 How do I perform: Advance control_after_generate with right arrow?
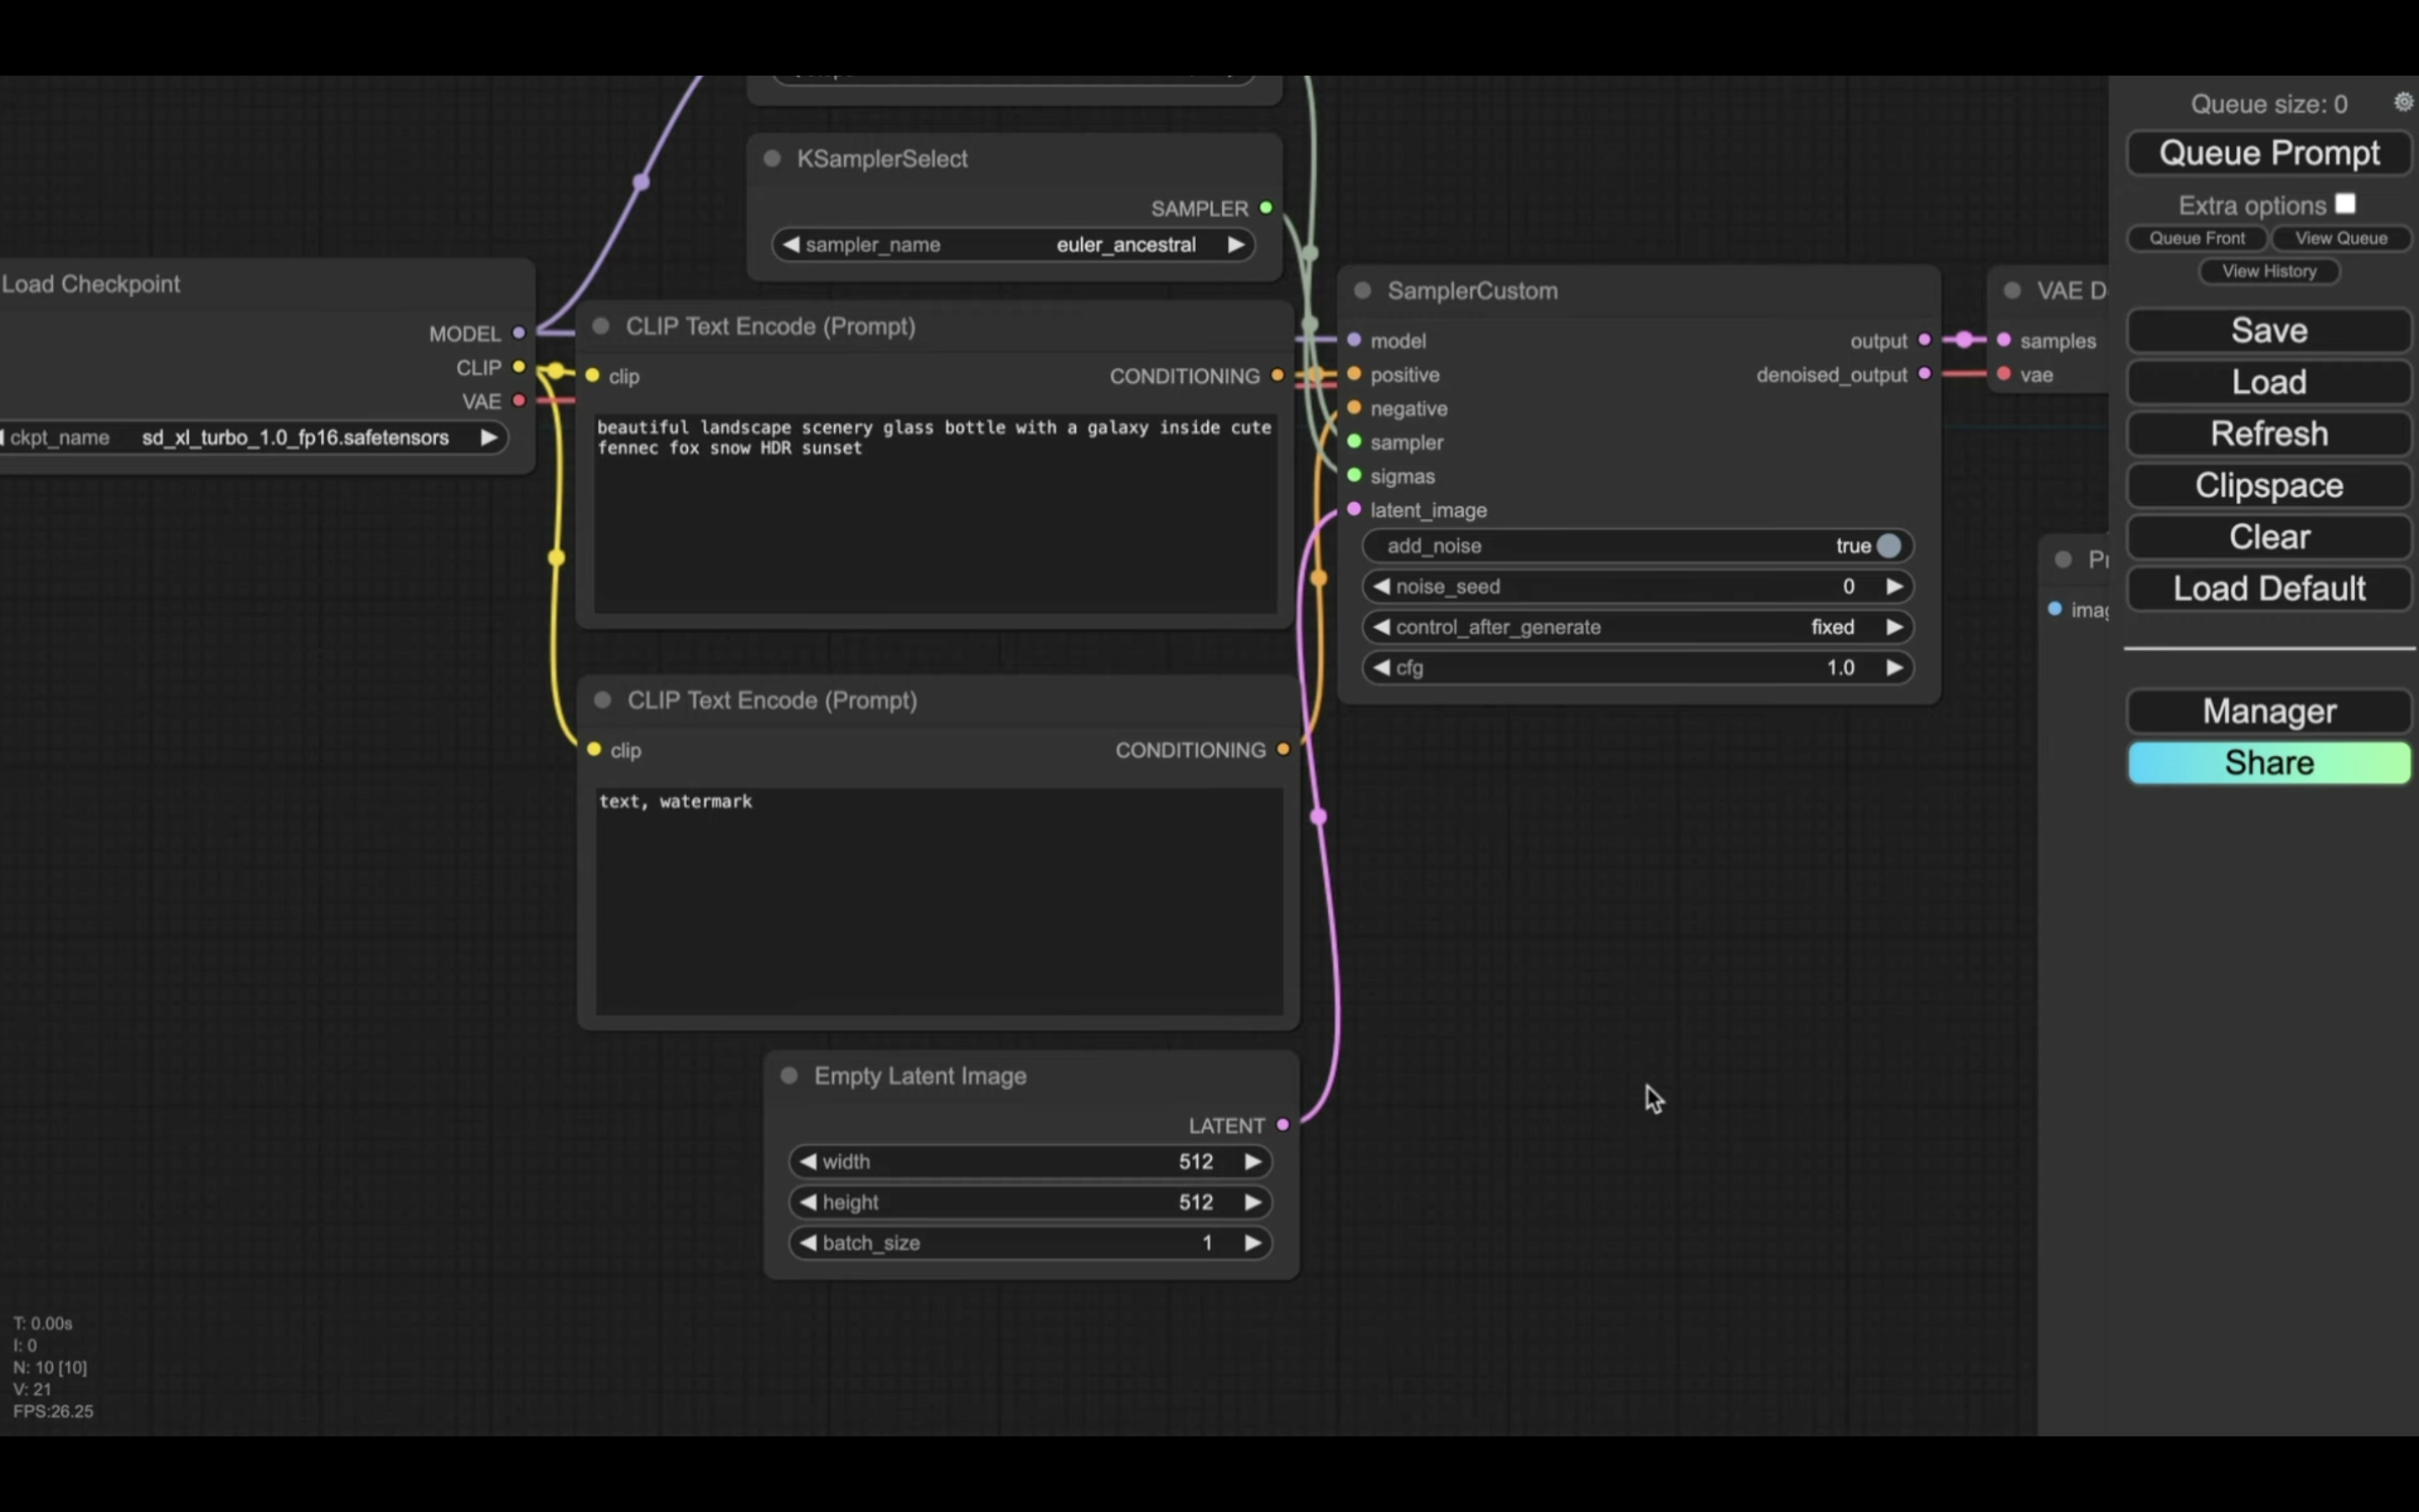tap(1894, 627)
